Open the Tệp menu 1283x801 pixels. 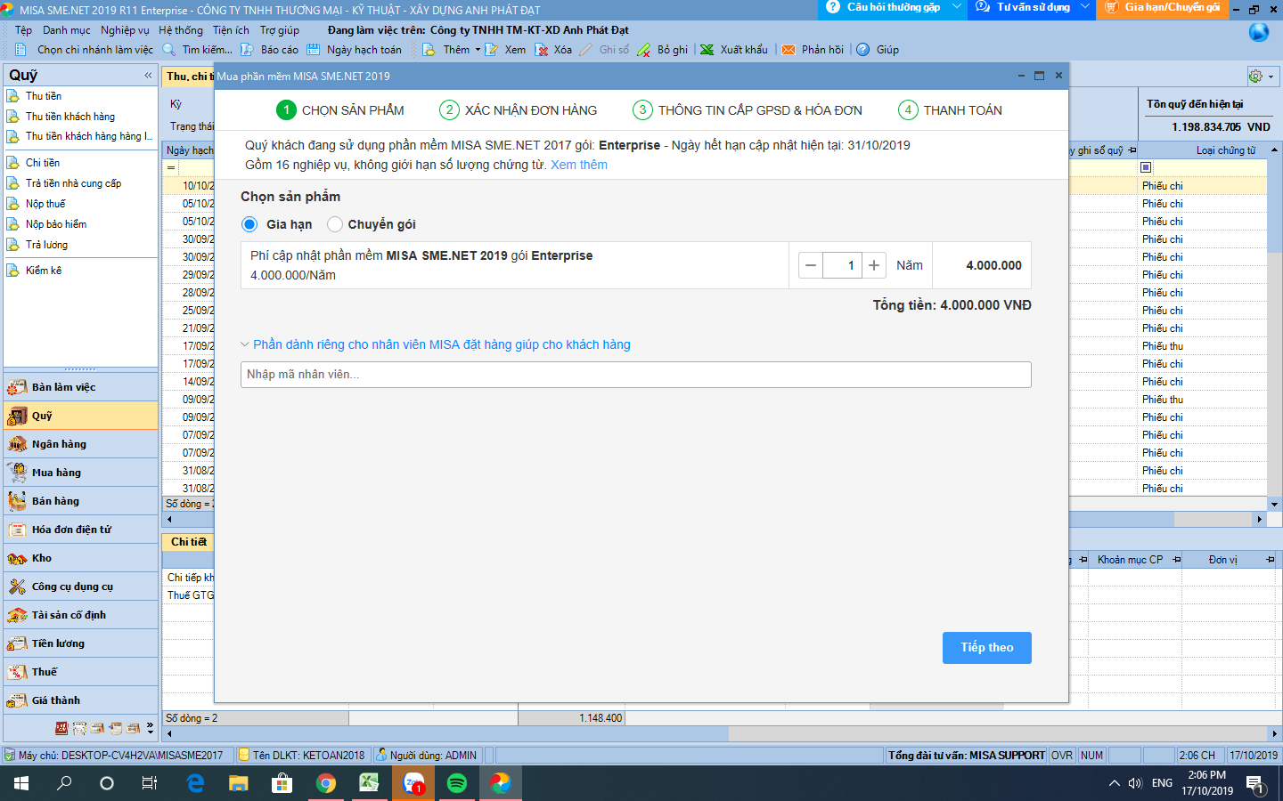(x=23, y=30)
